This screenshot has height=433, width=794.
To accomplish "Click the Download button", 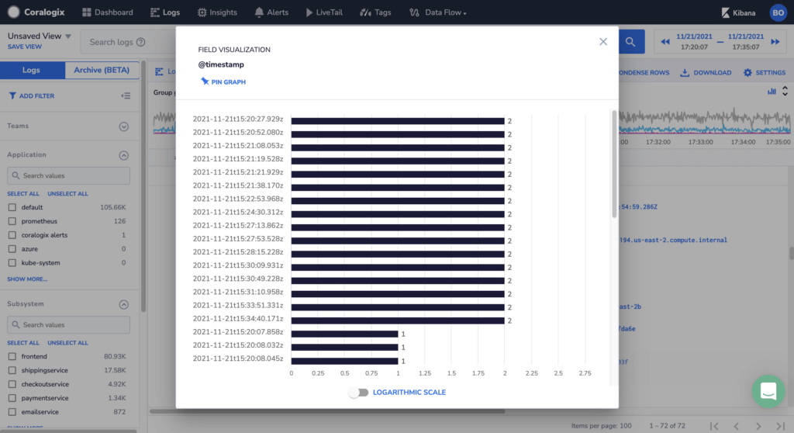I will [706, 72].
